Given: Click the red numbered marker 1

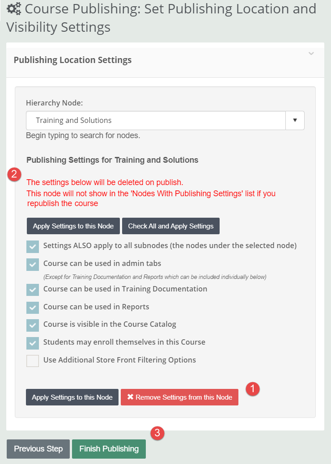Looking at the screenshot, I should (x=252, y=389).
